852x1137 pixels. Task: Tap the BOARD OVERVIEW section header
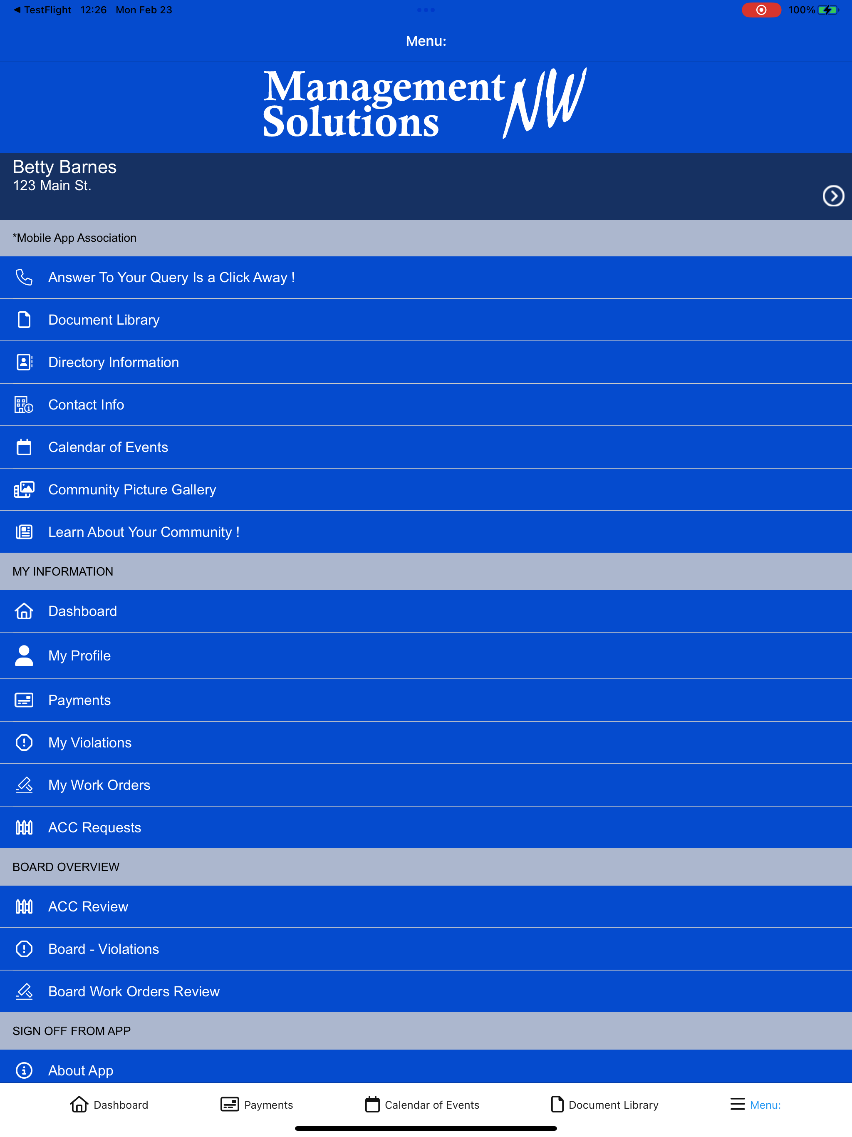(426, 867)
